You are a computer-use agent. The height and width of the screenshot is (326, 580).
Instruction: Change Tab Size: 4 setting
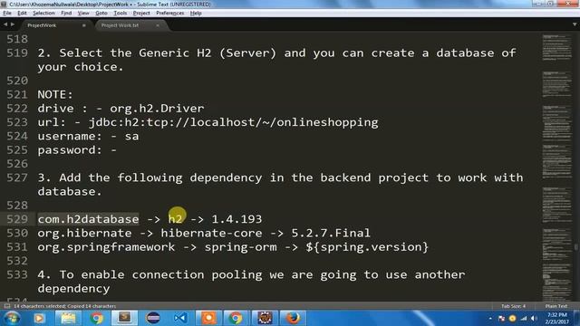click(x=513, y=306)
